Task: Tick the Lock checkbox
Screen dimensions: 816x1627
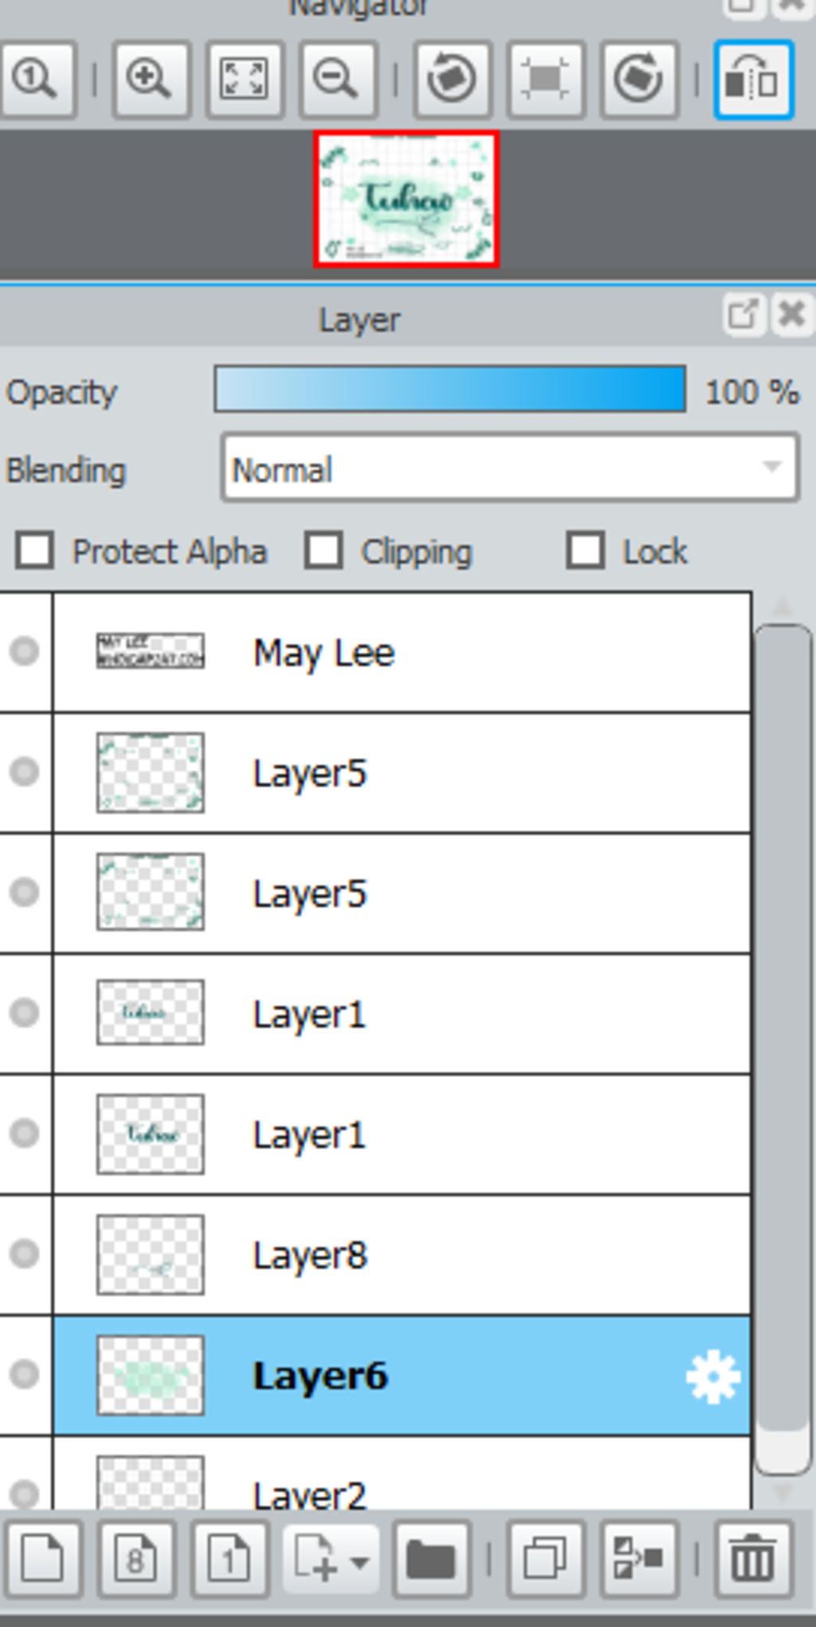Action: (x=585, y=551)
